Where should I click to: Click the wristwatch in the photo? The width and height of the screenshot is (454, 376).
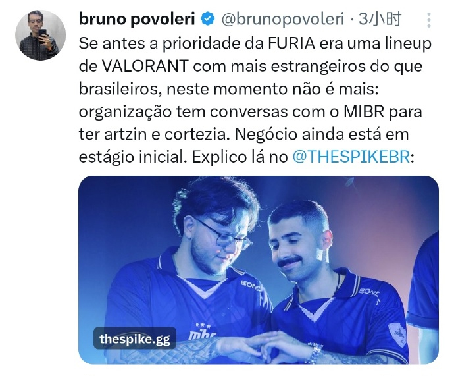click(315, 353)
